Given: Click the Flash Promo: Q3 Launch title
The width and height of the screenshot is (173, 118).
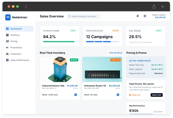Looking at the screenshot, I should tap(141, 84).
